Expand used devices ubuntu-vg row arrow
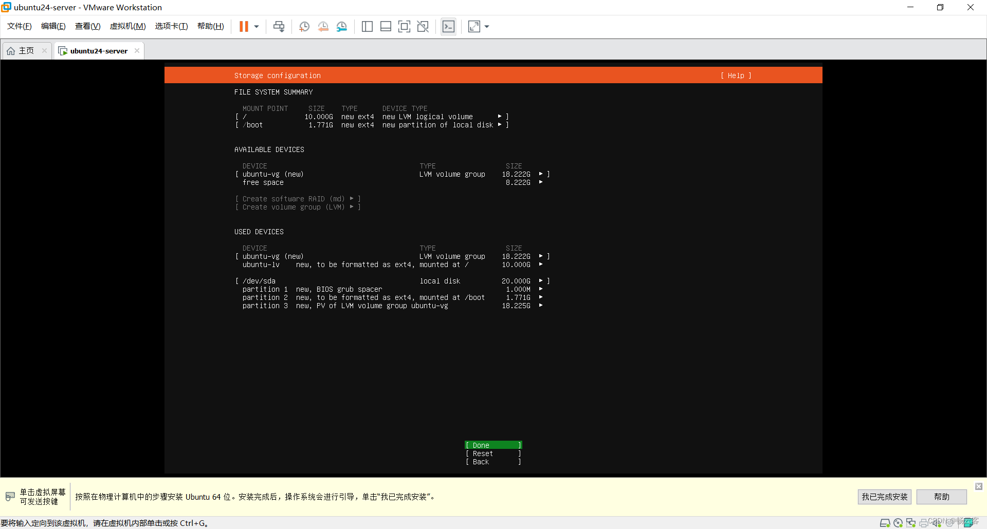This screenshot has width=987, height=529. (x=541, y=256)
